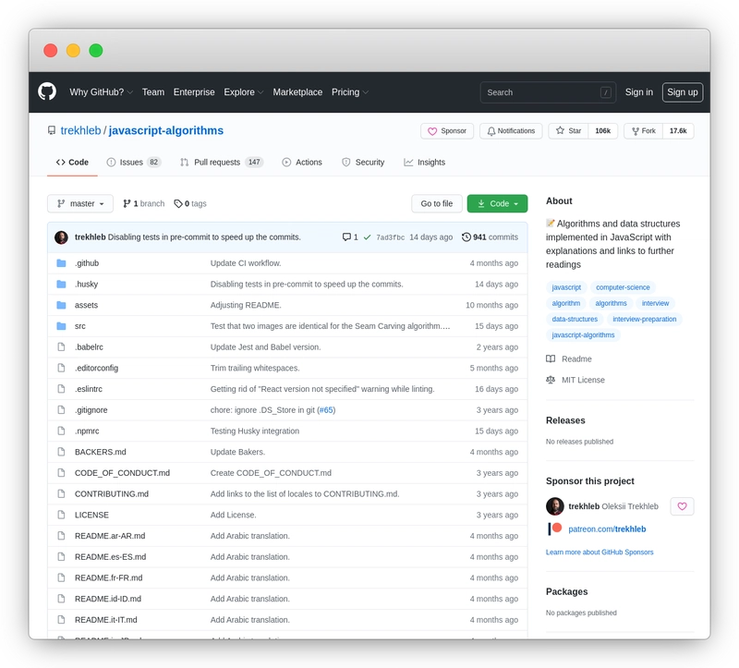This screenshot has width=739, height=668.
Task: Open the trekhleb owner link
Action: pyautogui.click(x=80, y=130)
